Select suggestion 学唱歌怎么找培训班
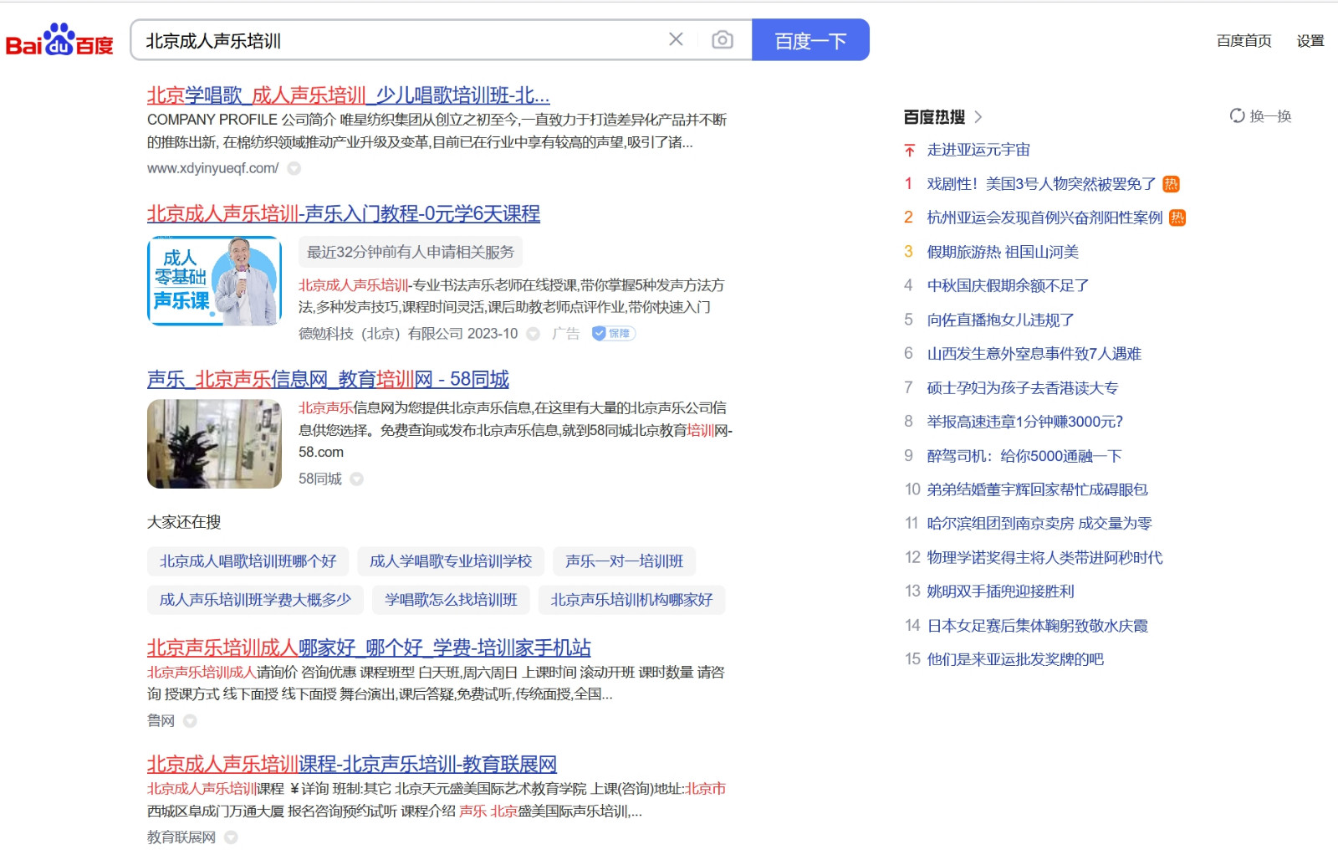1338x850 pixels. click(451, 600)
